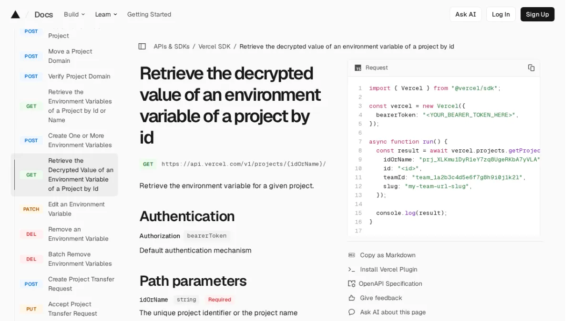The width and height of the screenshot is (572, 321).
Task: Click the idOrName parameter name
Action: [x=153, y=300]
